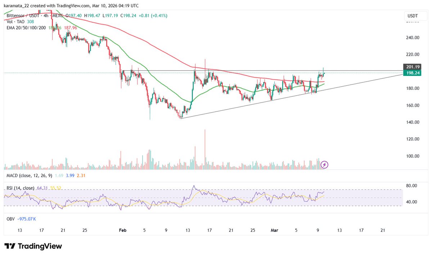The width and height of the screenshot is (432, 257).
Task: Click the OBV value −975.07 K
Action: point(26,219)
